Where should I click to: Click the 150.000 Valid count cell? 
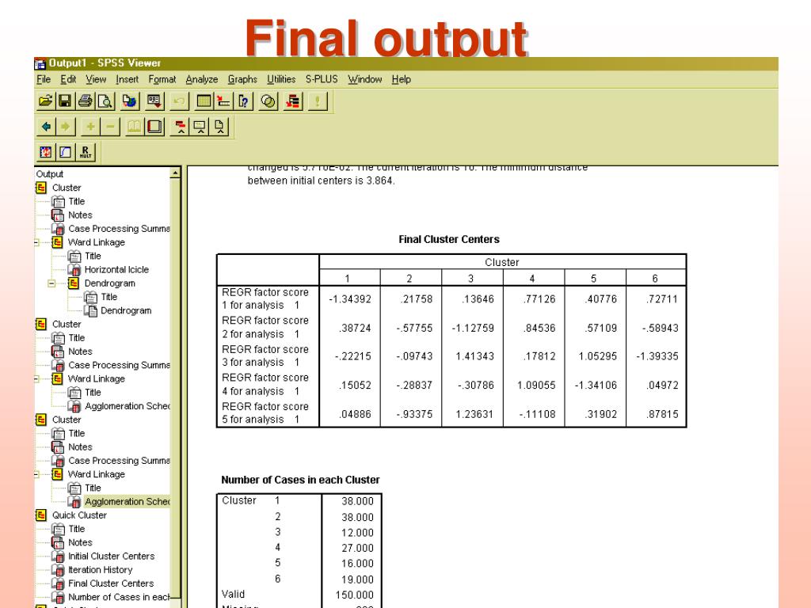(x=354, y=595)
